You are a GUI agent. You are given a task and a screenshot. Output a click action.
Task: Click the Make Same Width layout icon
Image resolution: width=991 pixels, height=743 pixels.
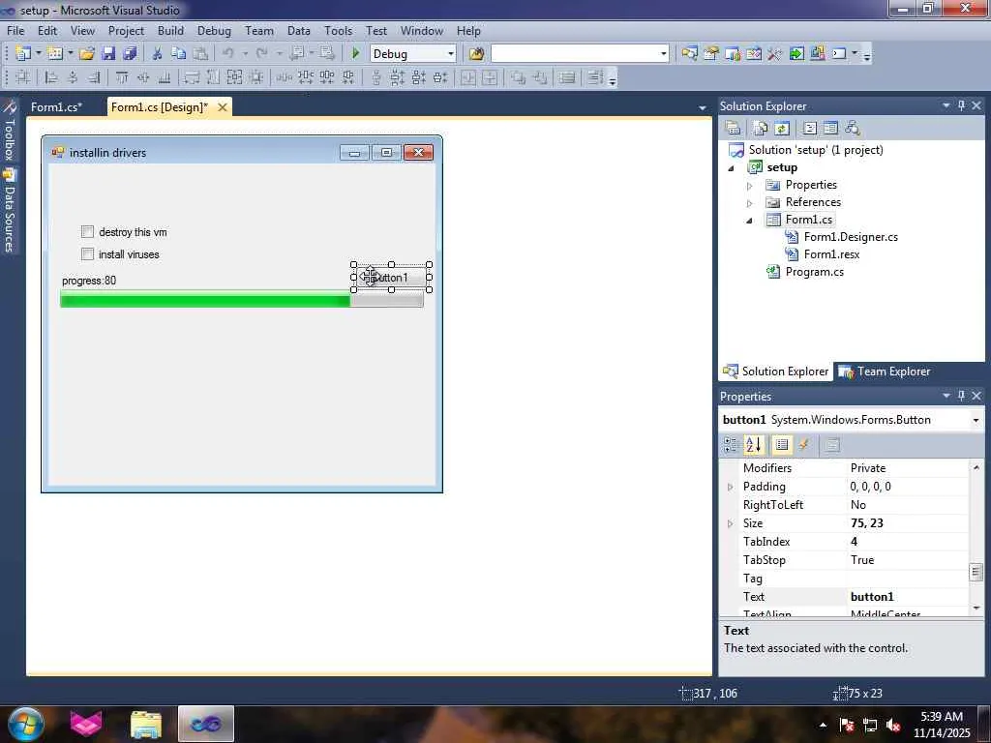(x=192, y=77)
